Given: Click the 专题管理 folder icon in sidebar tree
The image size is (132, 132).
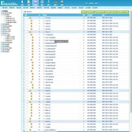Looking at the screenshot, I should point(3,24).
